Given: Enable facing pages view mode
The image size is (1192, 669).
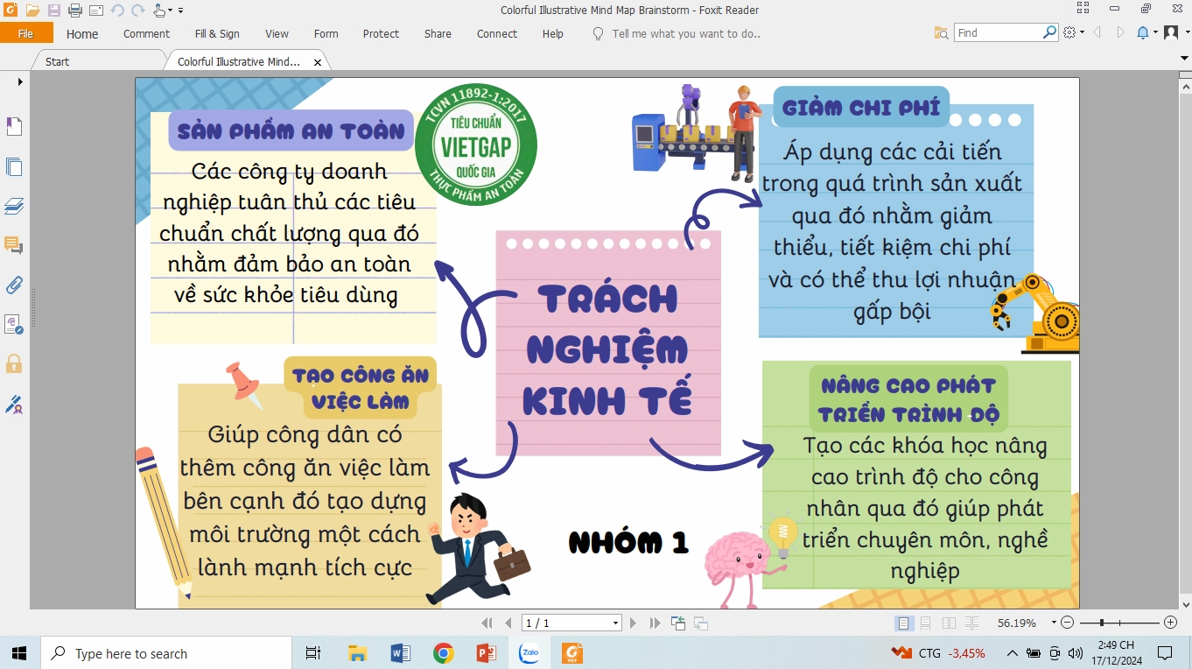Looking at the screenshot, I should coord(949,623).
